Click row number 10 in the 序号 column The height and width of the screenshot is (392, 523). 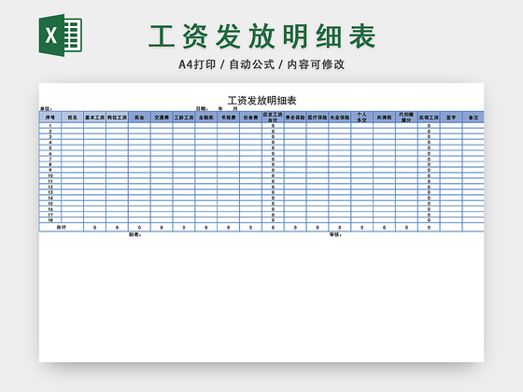point(50,175)
